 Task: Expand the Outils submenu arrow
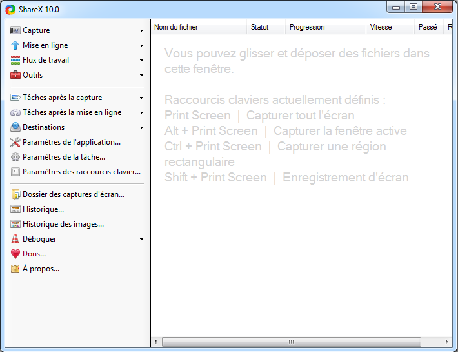pyautogui.click(x=141, y=76)
